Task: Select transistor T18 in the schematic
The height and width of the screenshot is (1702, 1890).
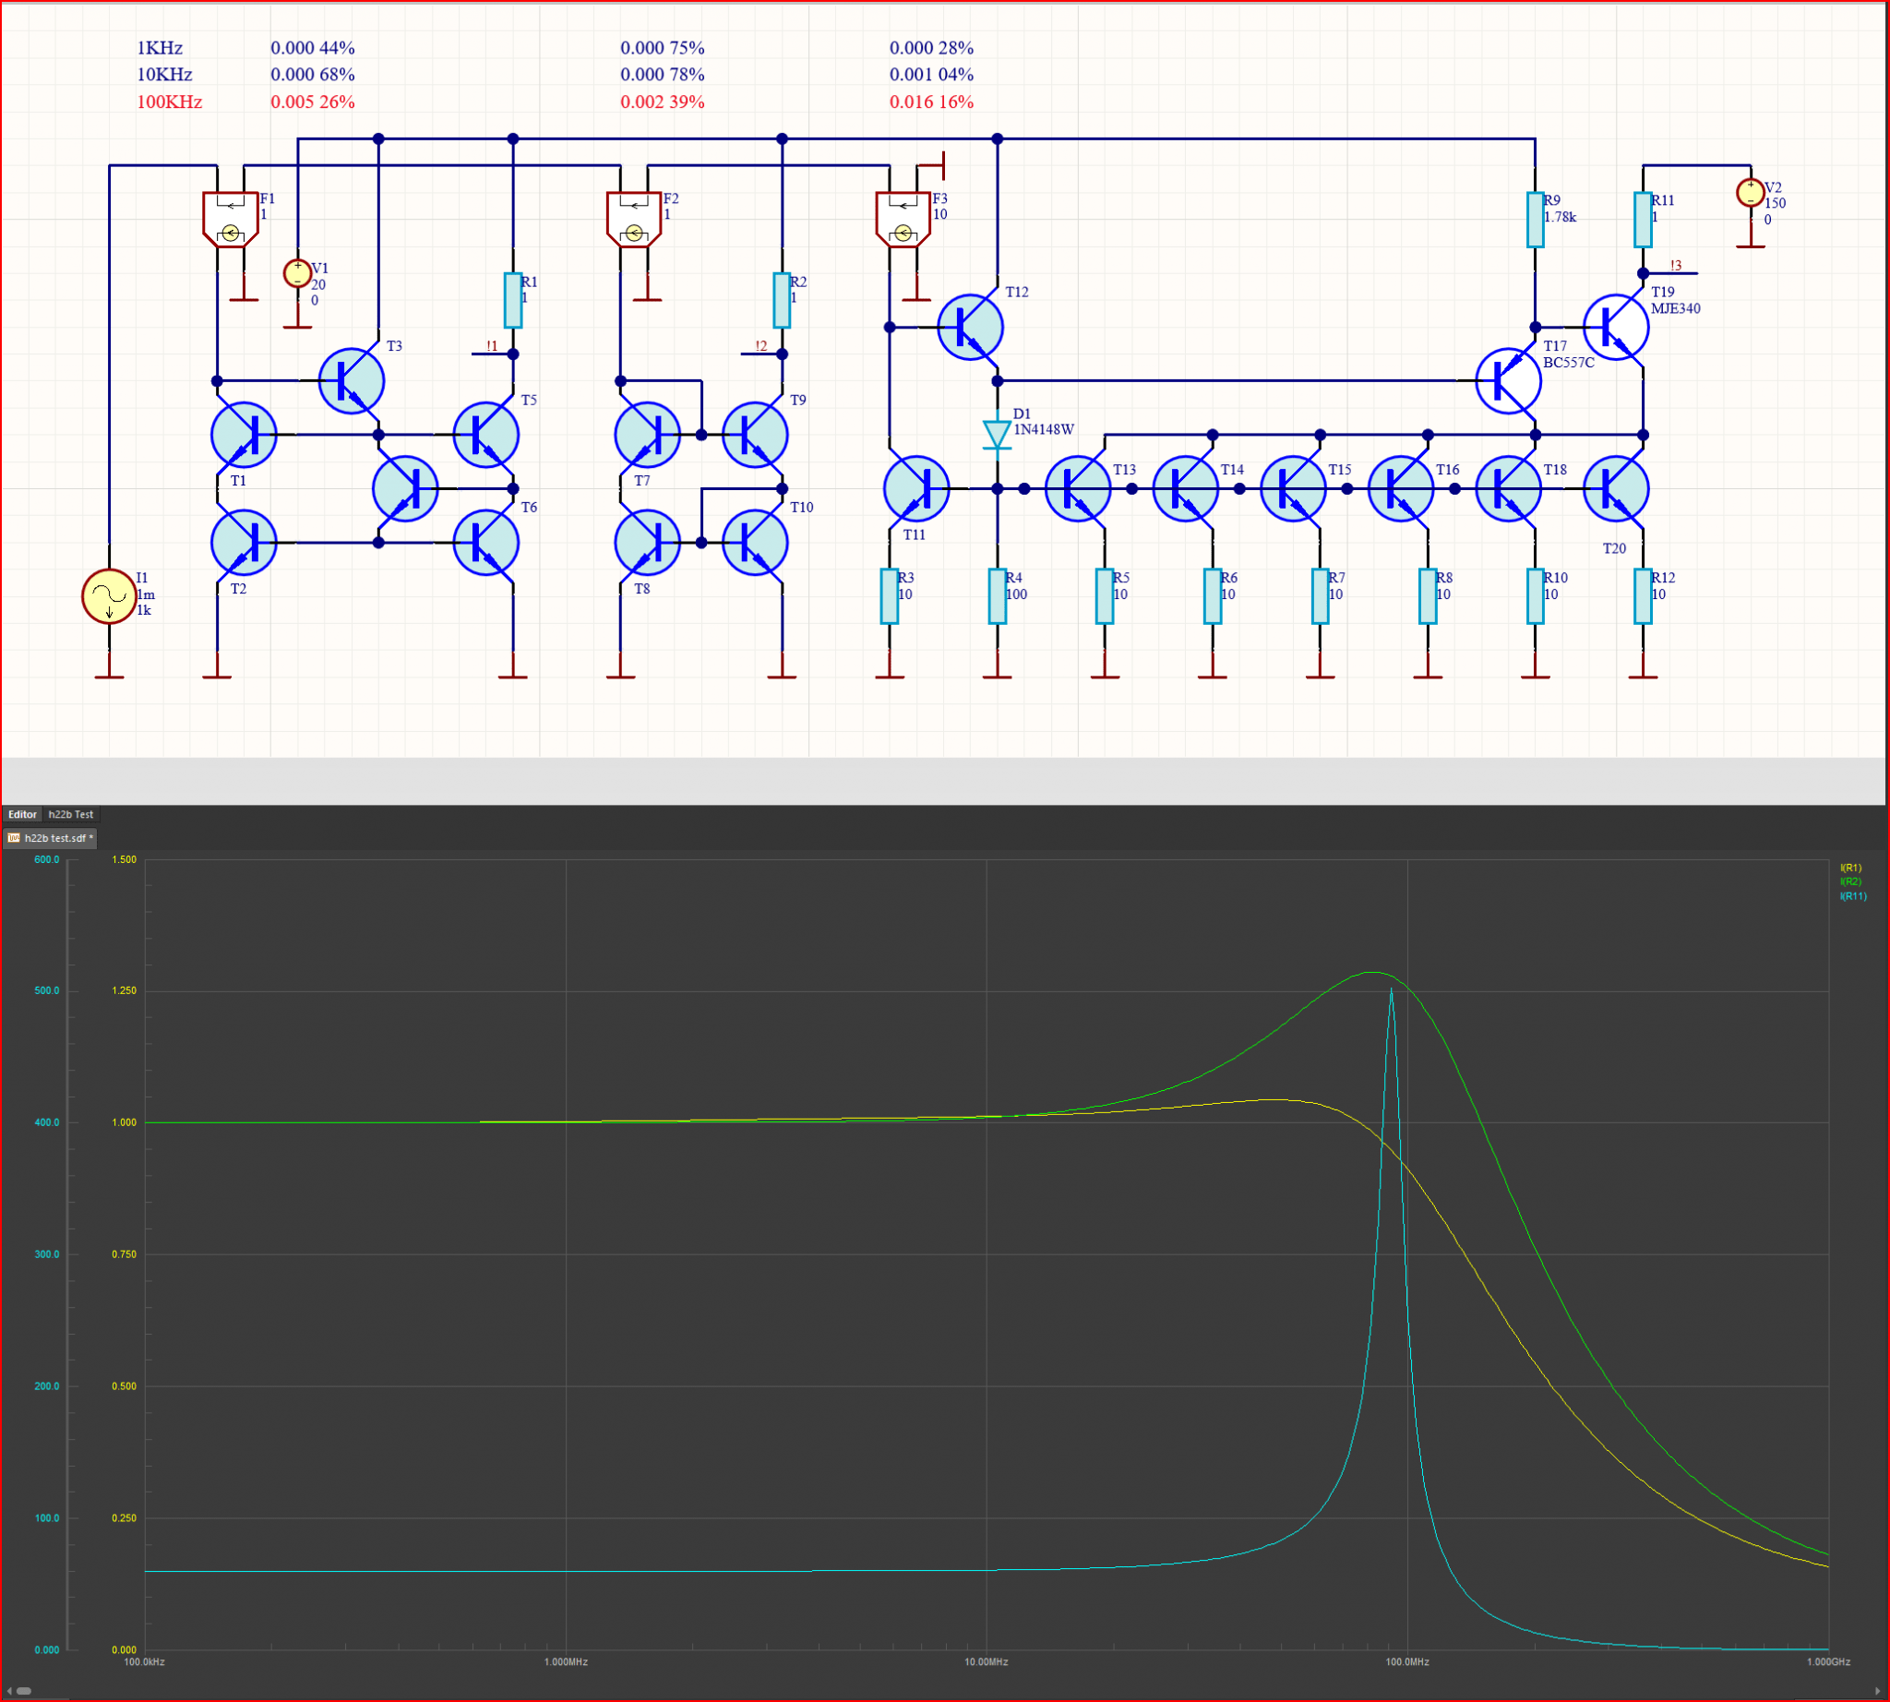Action: point(1508,488)
